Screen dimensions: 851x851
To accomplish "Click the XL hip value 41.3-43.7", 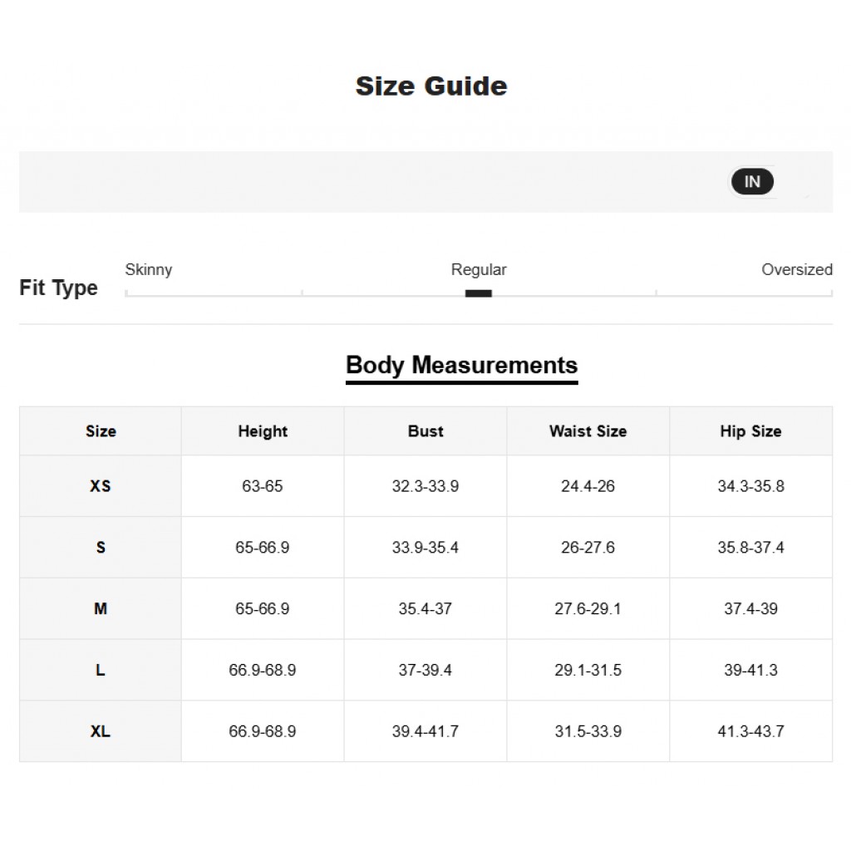I will coord(751,731).
